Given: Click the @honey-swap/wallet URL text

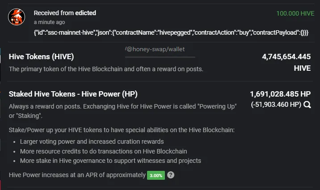Looking at the screenshot, I should tap(155, 49).
